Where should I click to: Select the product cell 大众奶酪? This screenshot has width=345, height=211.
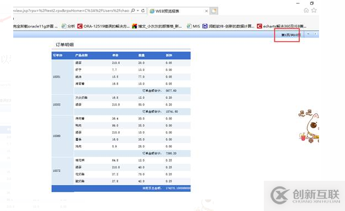point(81,97)
